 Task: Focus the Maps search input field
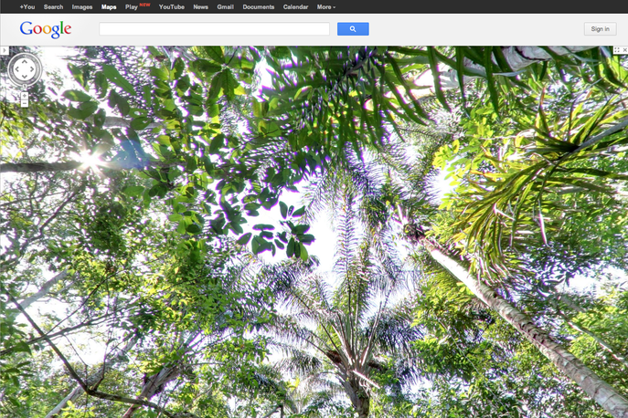tap(214, 29)
